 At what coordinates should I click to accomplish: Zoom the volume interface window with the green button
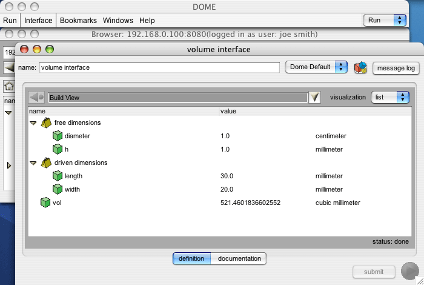coord(50,49)
